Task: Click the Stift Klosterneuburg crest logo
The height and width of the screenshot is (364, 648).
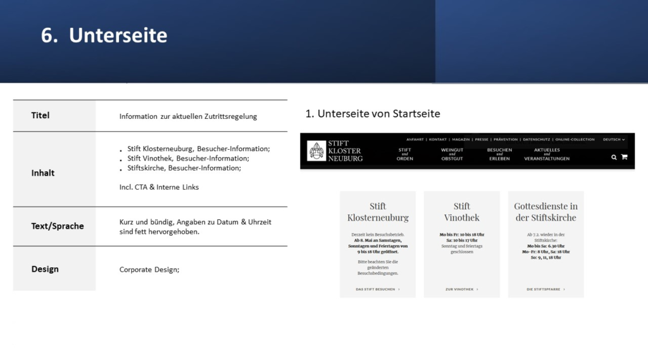Action: (316, 151)
